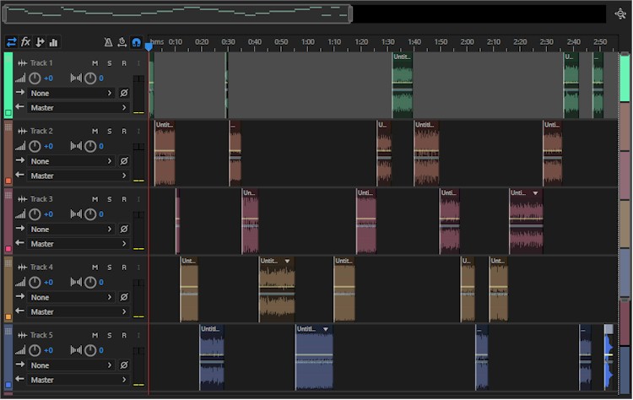
Task: Toggle polarity reverse on Track 5
Action: (124, 365)
